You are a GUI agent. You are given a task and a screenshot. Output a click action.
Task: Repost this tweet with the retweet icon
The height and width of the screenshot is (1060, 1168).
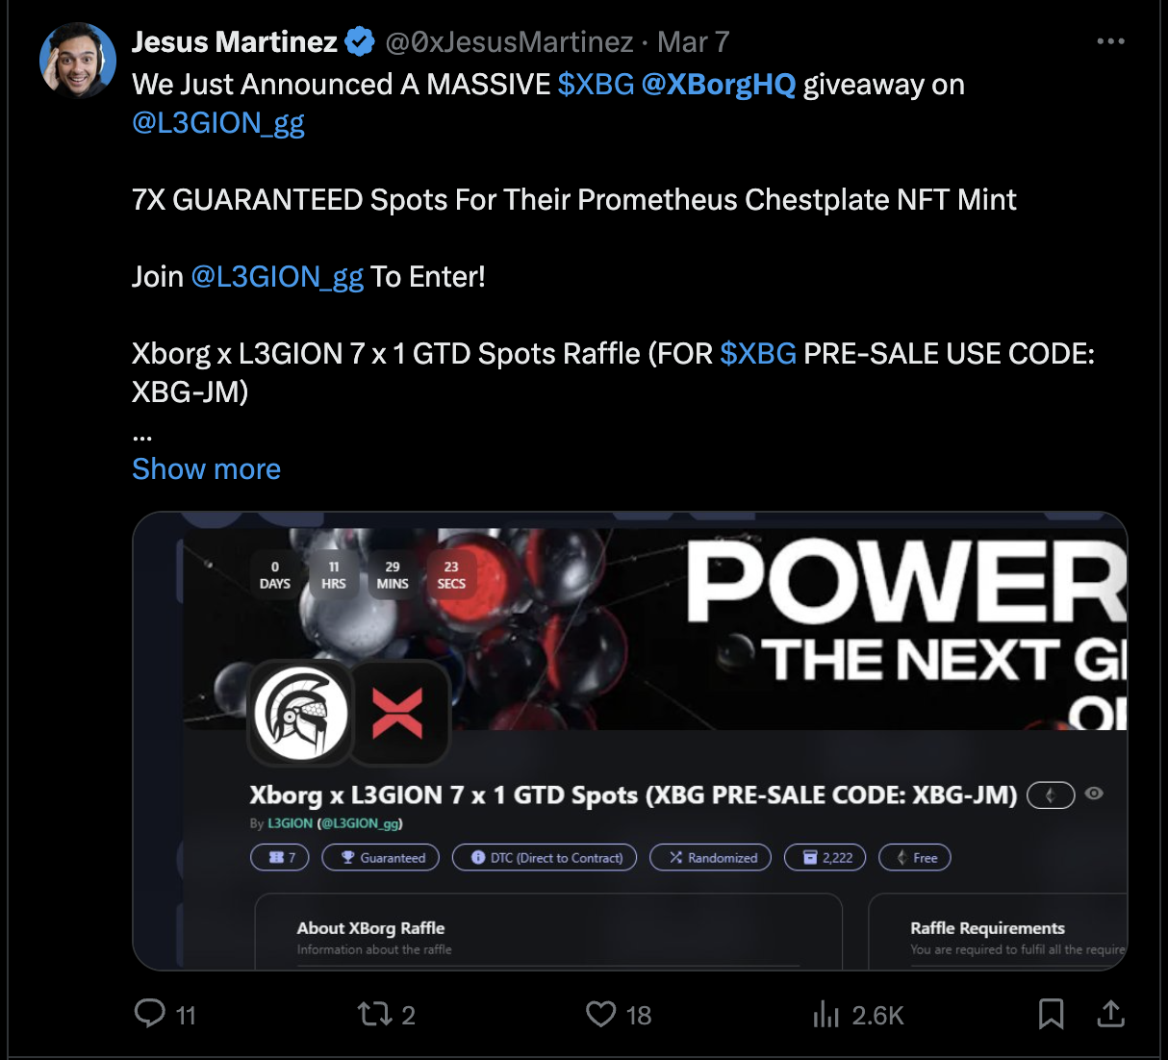[374, 1014]
